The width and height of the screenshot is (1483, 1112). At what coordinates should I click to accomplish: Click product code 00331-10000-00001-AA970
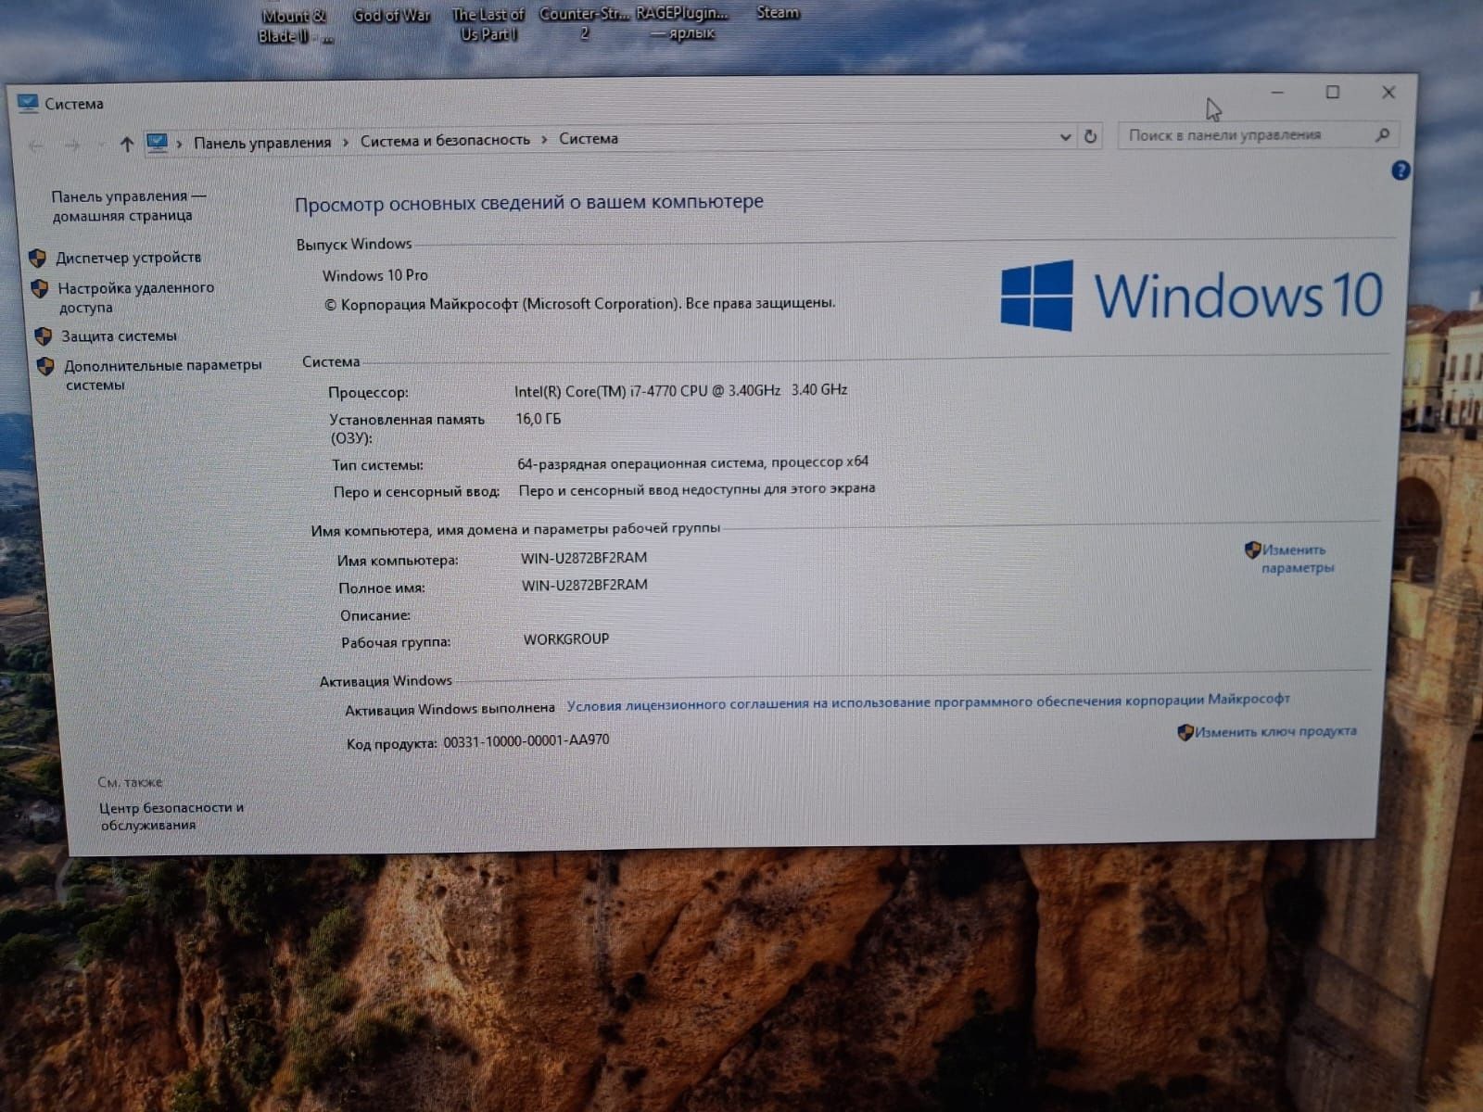526,741
